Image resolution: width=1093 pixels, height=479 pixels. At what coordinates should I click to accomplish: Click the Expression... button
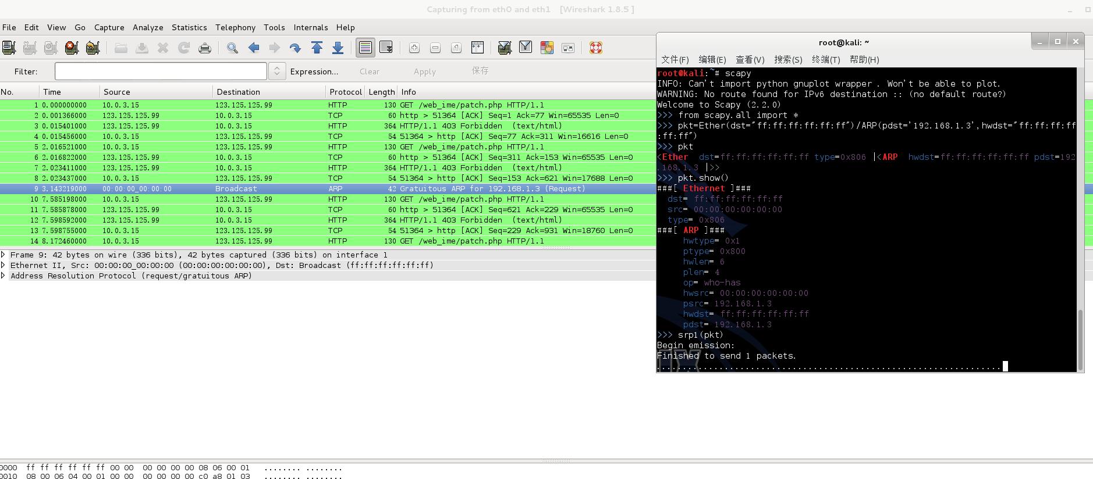click(314, 72)
